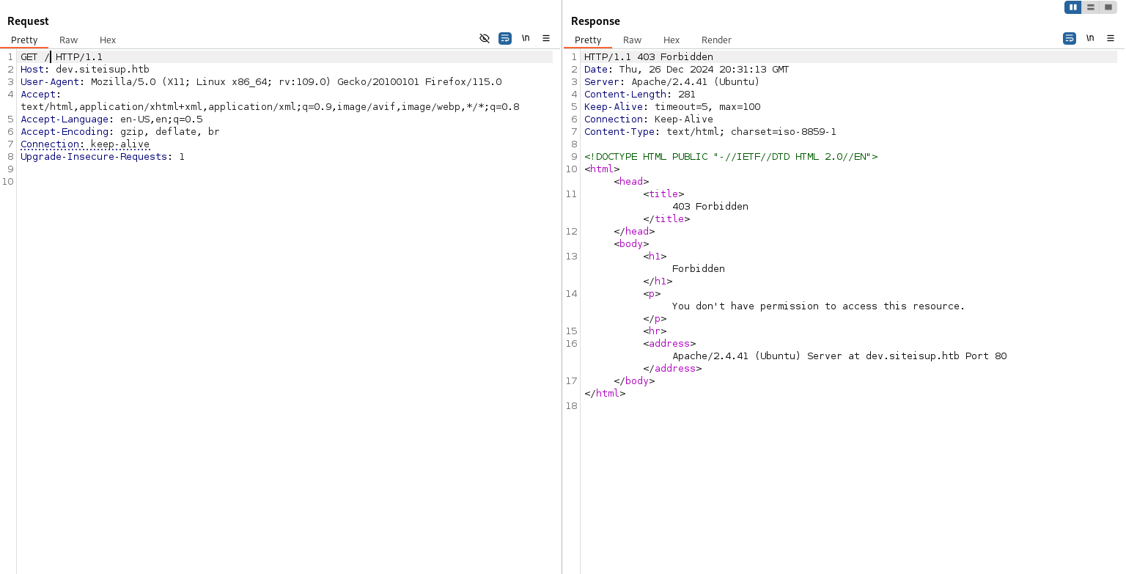This screenshot has width=1126, height=574.
Task: Click the opening <html> tag in response
Action: 602,169
